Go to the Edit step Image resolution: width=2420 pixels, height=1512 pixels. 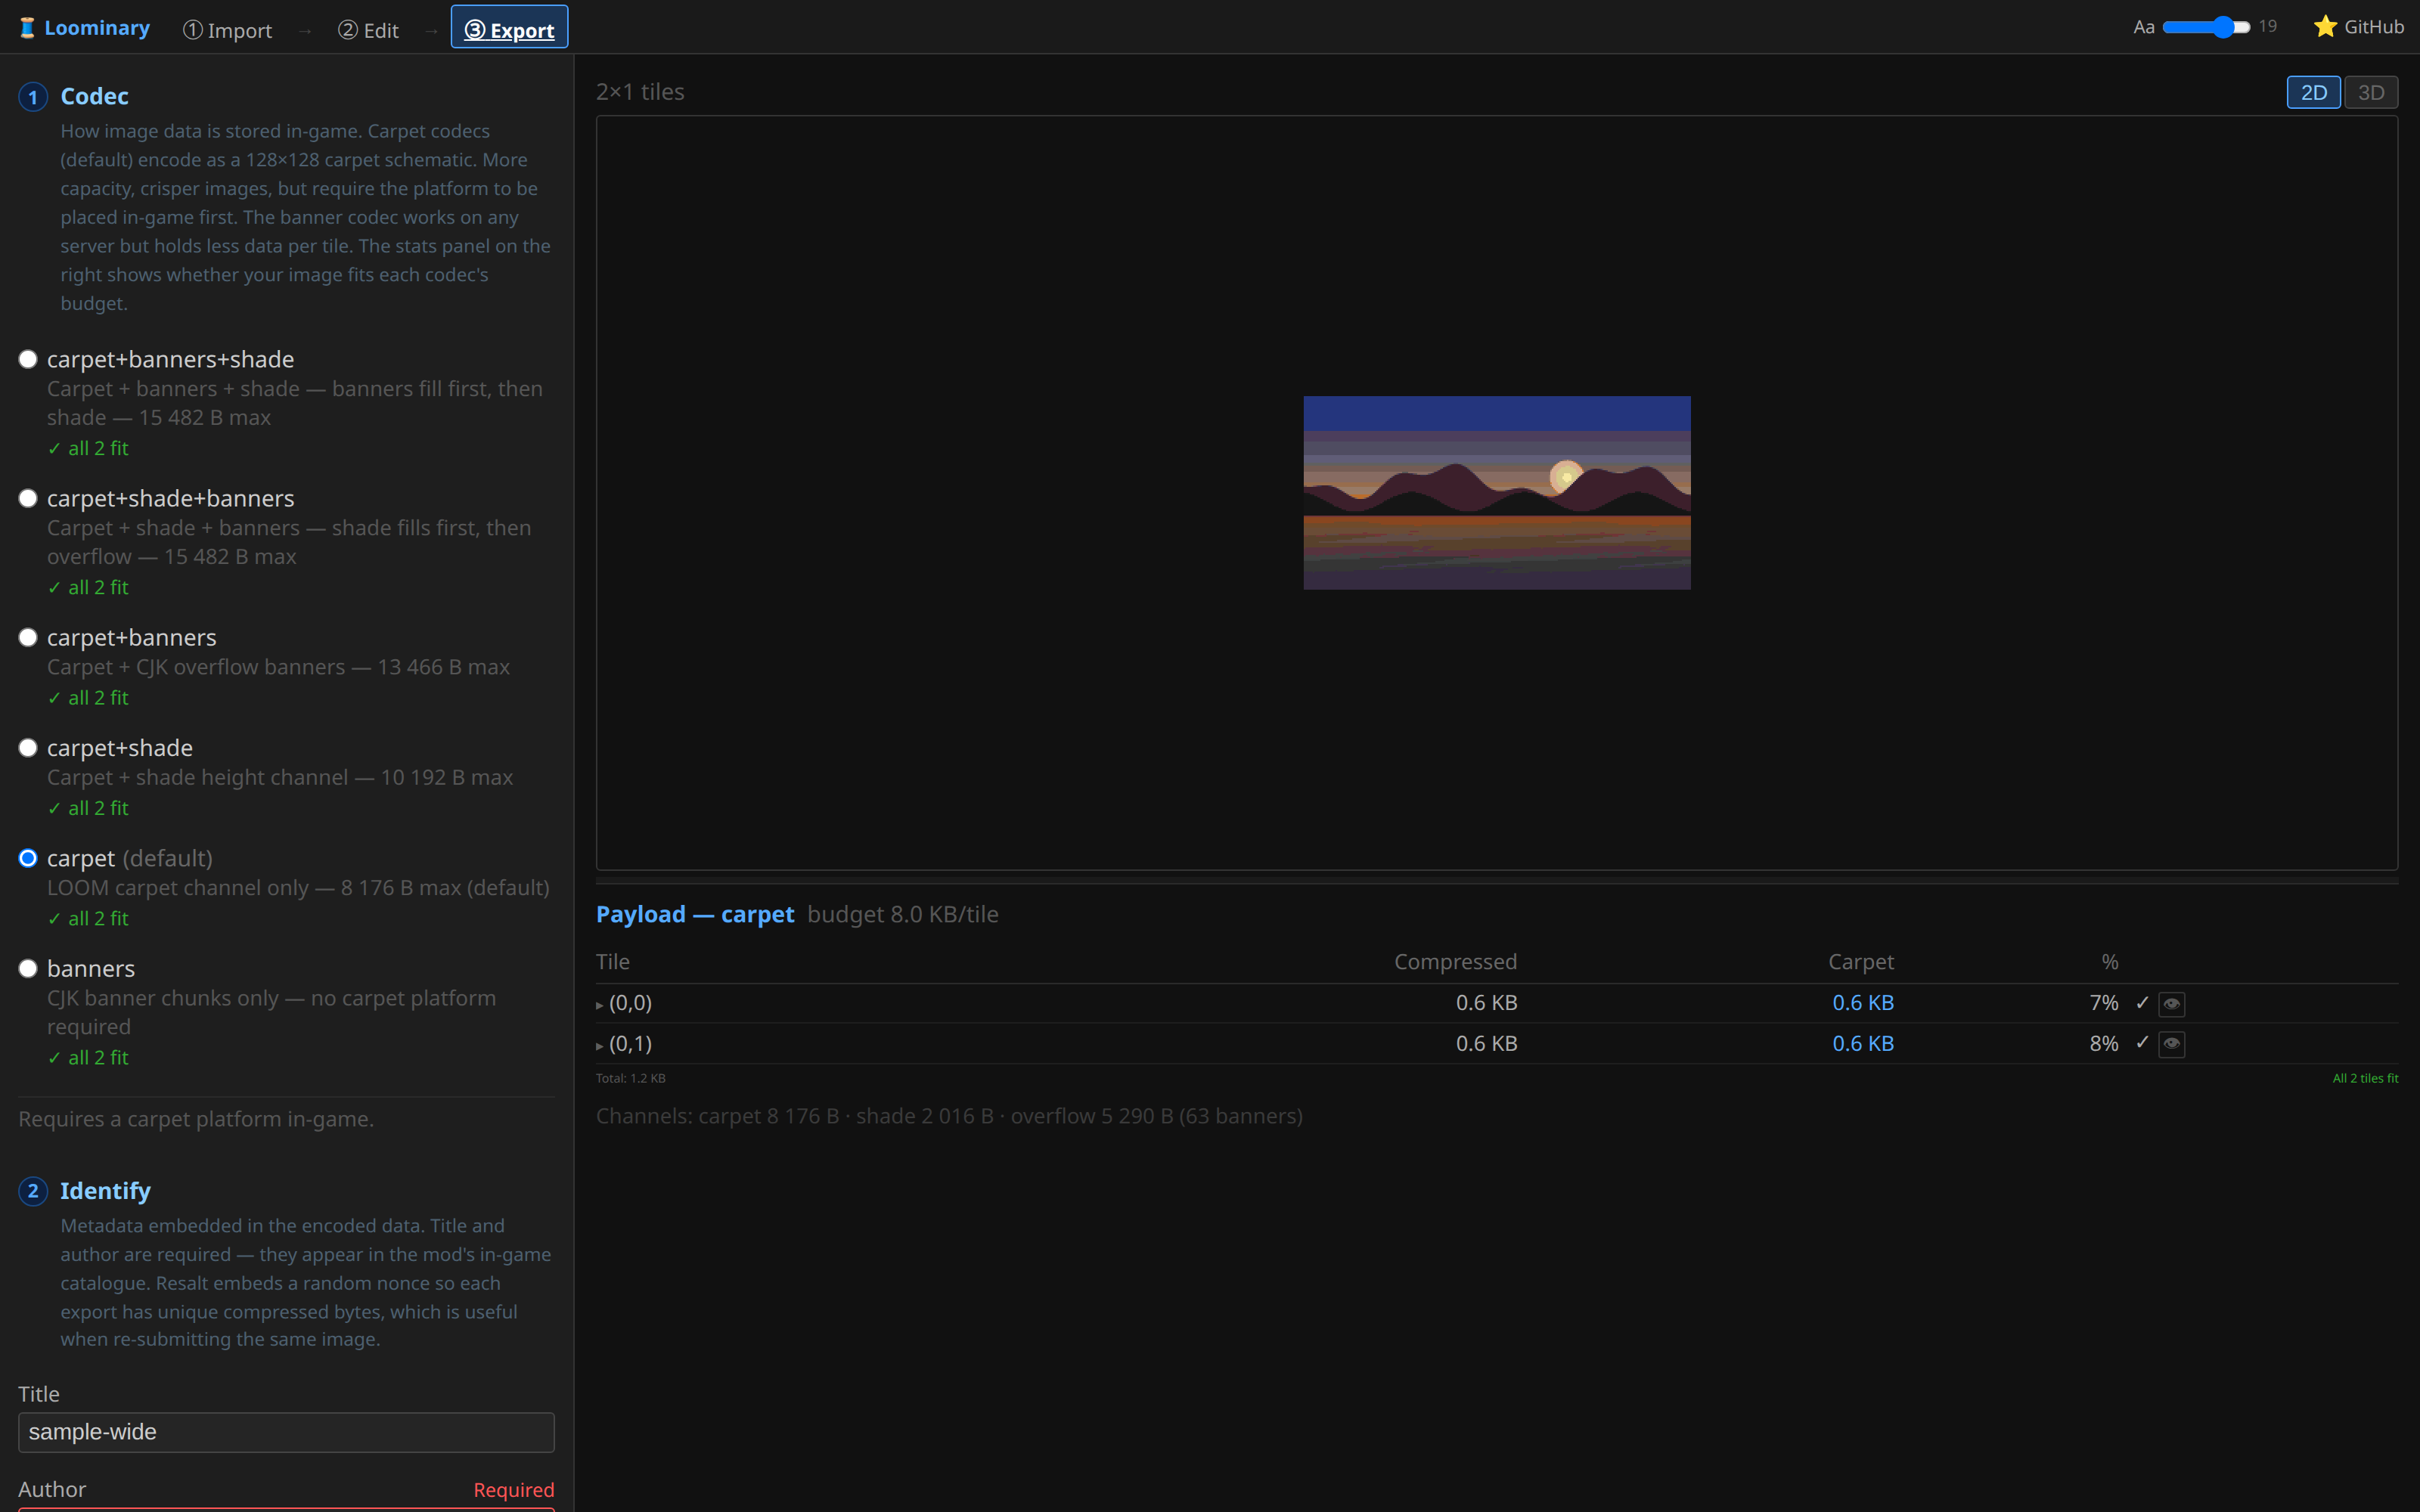[368, 30]
